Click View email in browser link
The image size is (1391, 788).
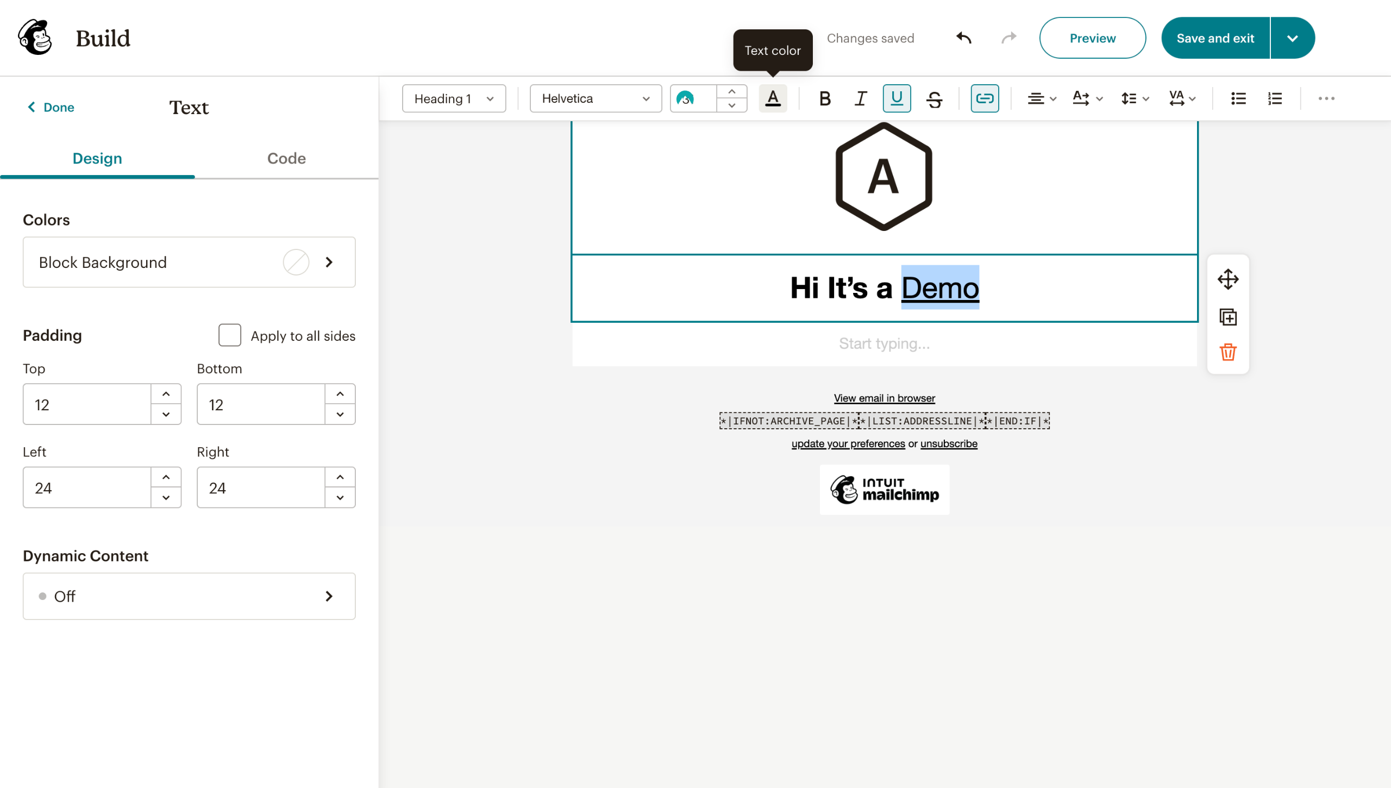[885, 398]
